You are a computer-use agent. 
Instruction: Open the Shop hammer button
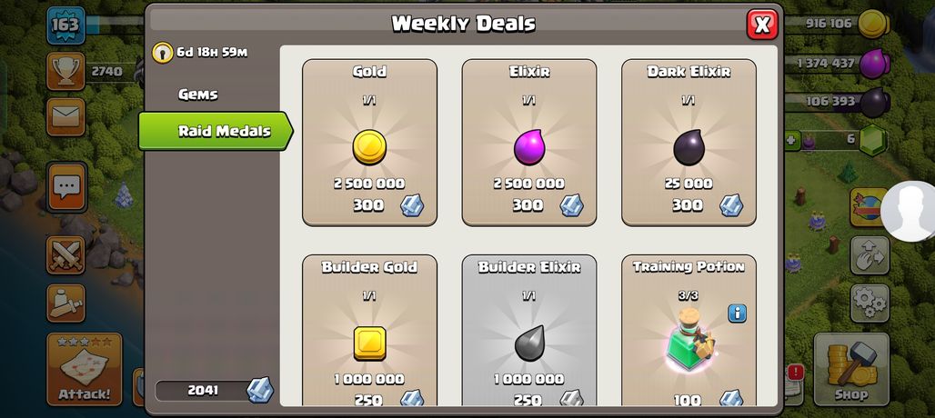pyautogui.click(x=851, y=369)
